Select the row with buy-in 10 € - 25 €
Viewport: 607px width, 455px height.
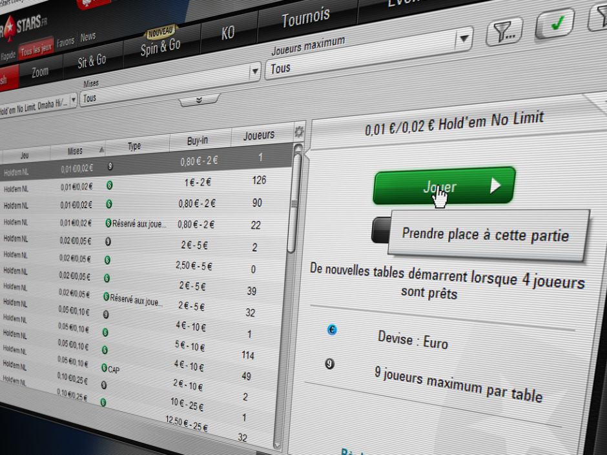coord(139,394)
